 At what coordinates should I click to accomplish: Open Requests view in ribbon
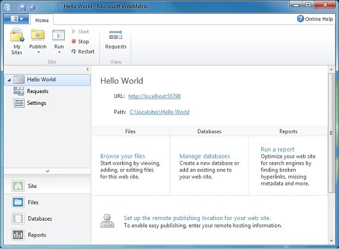tap(116, 40)
